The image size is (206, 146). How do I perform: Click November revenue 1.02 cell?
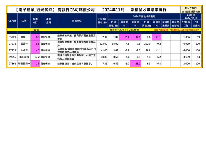(x=113, y=37)
